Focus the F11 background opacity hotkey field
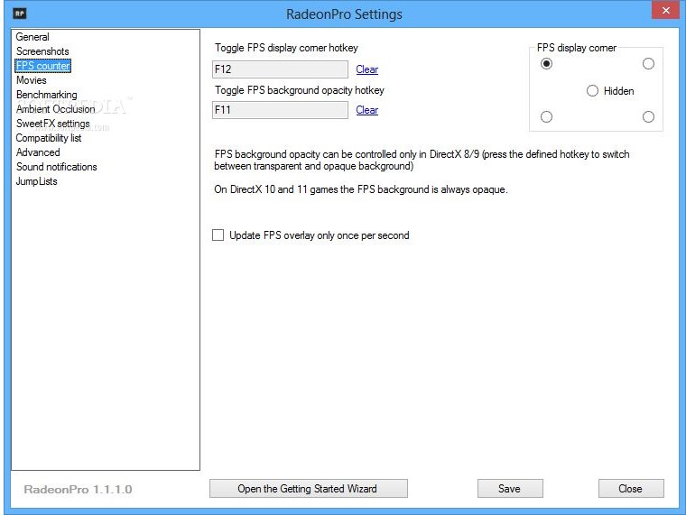Screen dimensions: 686x515 tap(280, 110)
